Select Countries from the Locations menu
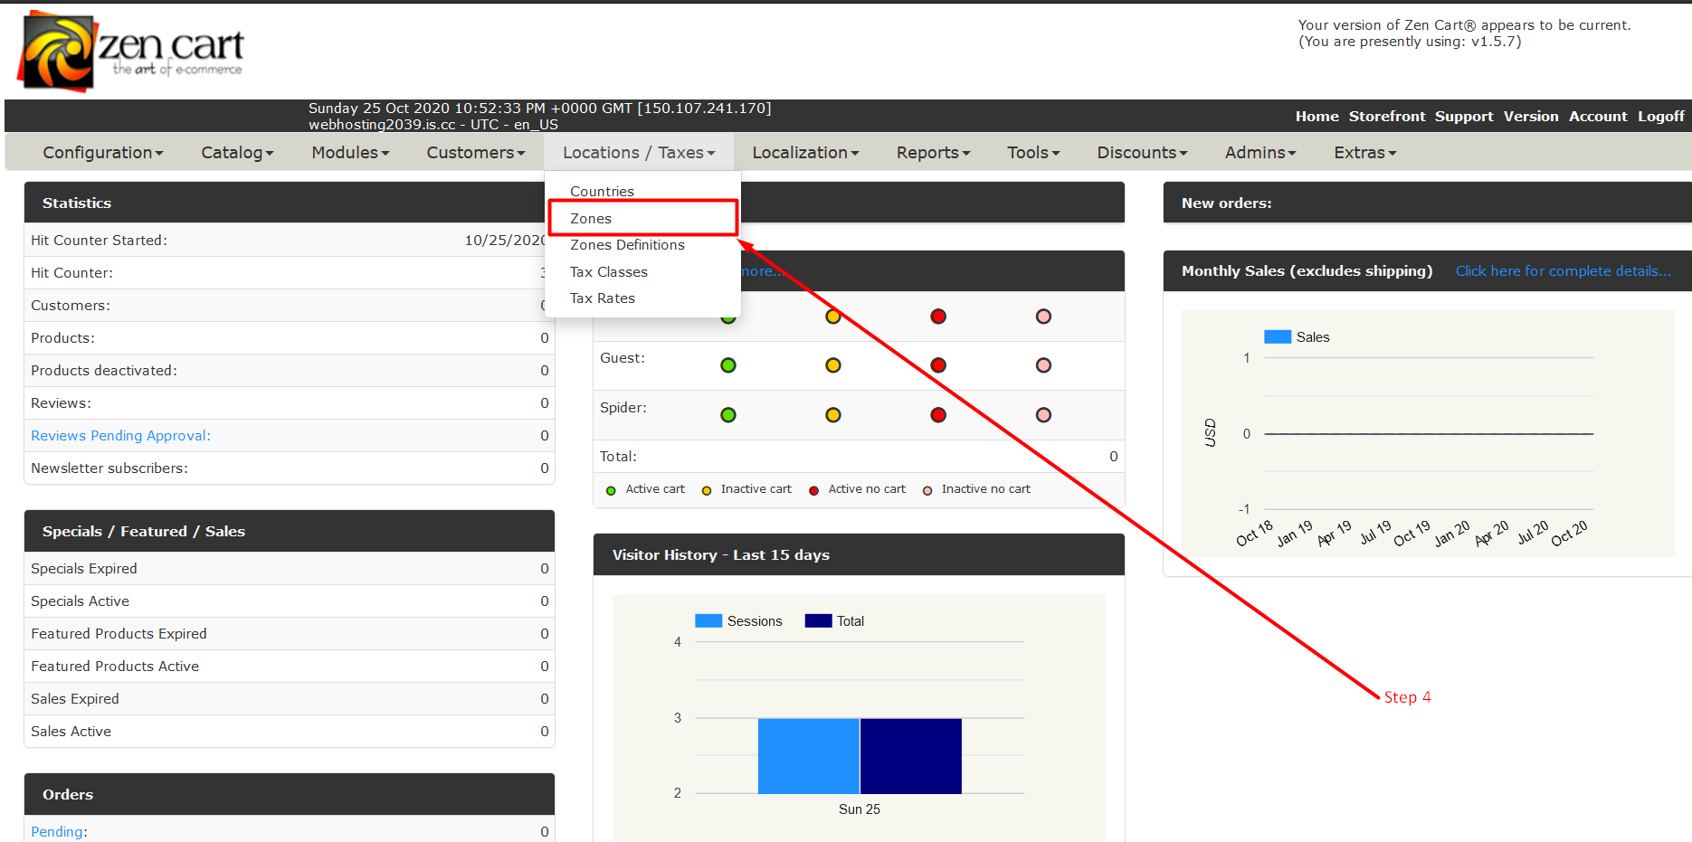Screen dimensions: 1692x842 (602, 192)
